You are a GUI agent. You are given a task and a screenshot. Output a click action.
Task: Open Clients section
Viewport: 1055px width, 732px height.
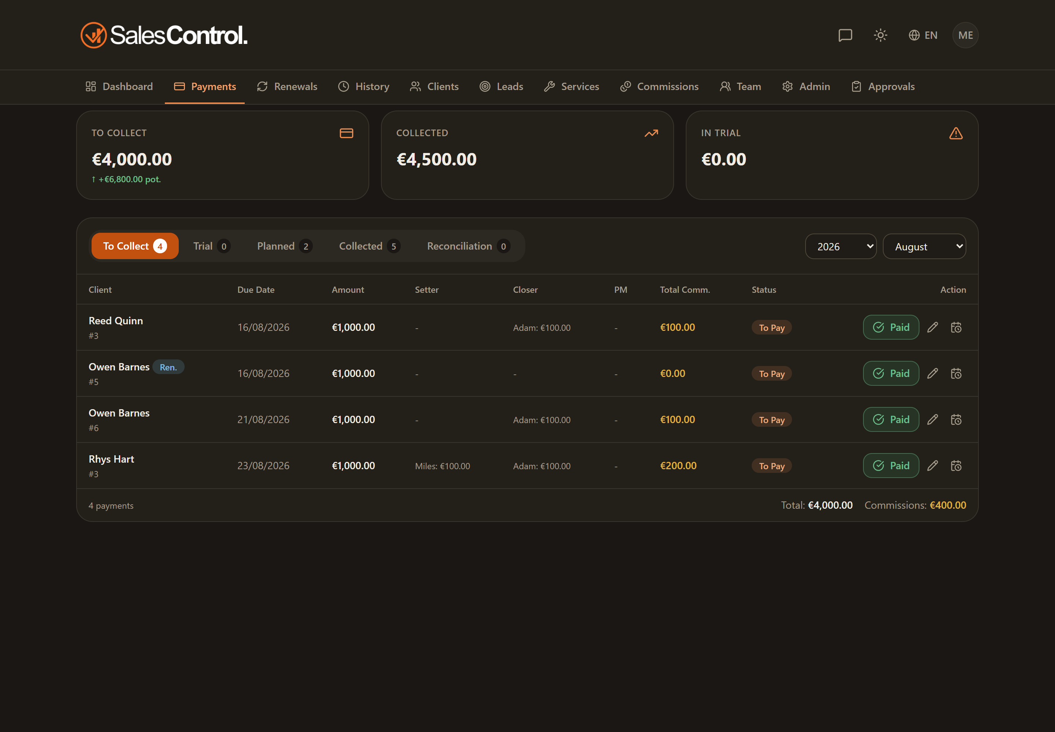434,87
